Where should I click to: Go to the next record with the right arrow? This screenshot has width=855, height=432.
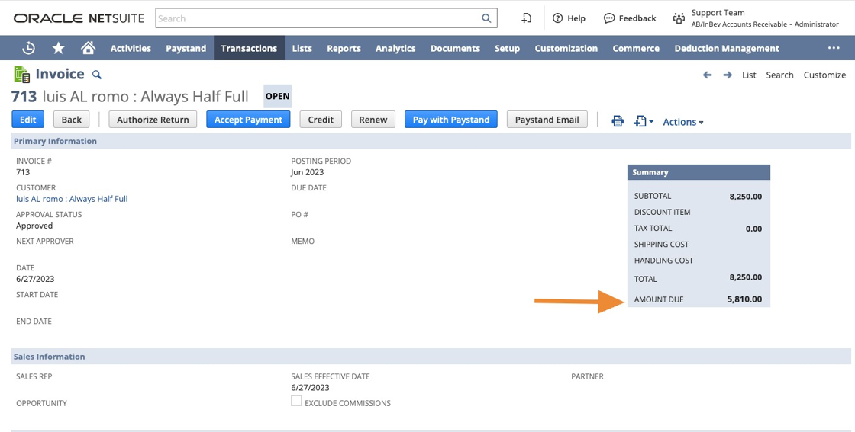point(728,75)
